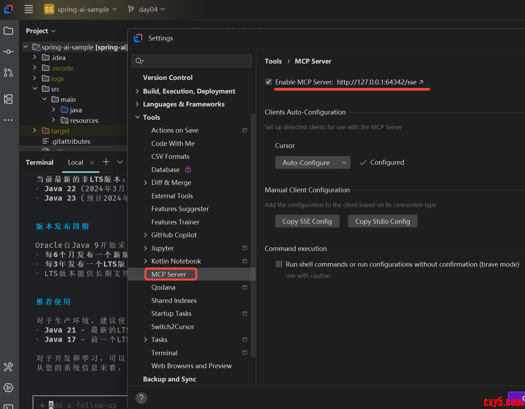Screen dimensions: 525x409
Task: Expand the GitHub Copilot settings node
Action: [x=145, y=235]
